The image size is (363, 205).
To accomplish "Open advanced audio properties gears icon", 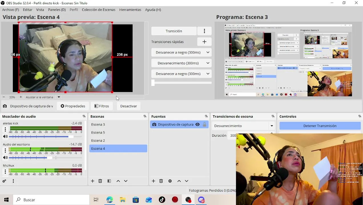I will coord(4,181).
